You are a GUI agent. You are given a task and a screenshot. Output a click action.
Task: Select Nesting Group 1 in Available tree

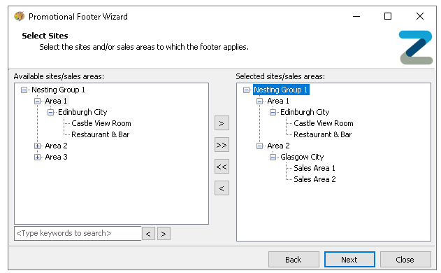tap(58, 90)
